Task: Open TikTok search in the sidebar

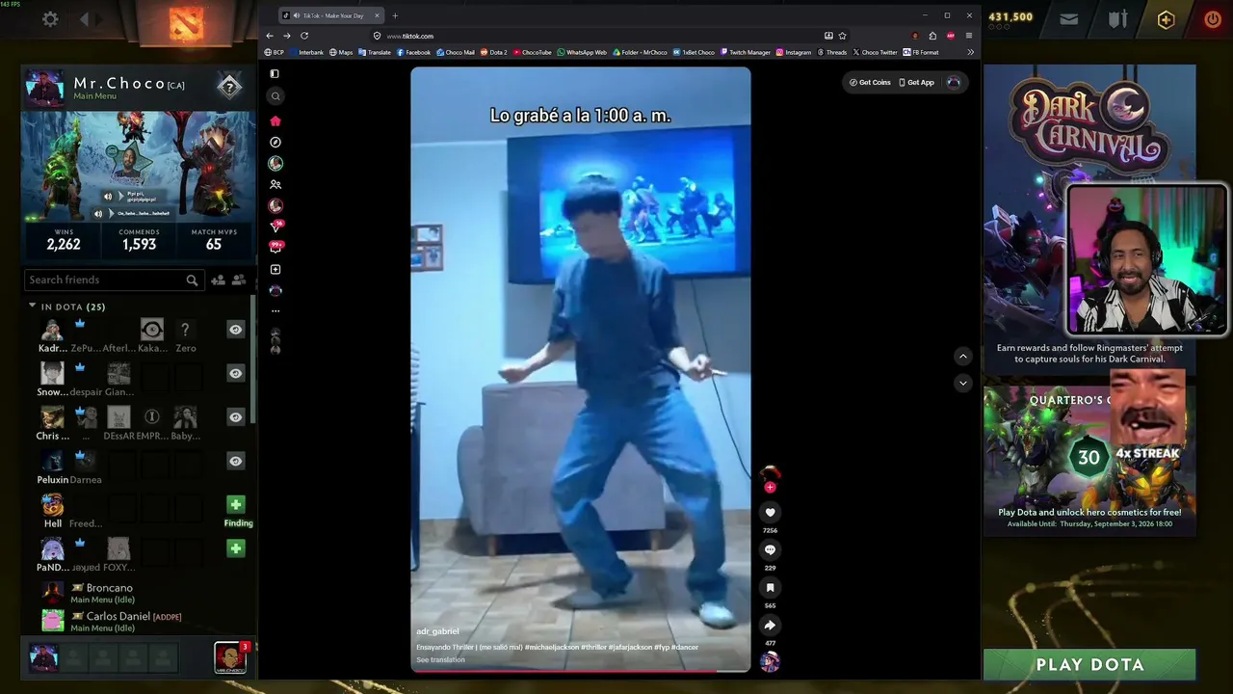Action: [275, 96]
